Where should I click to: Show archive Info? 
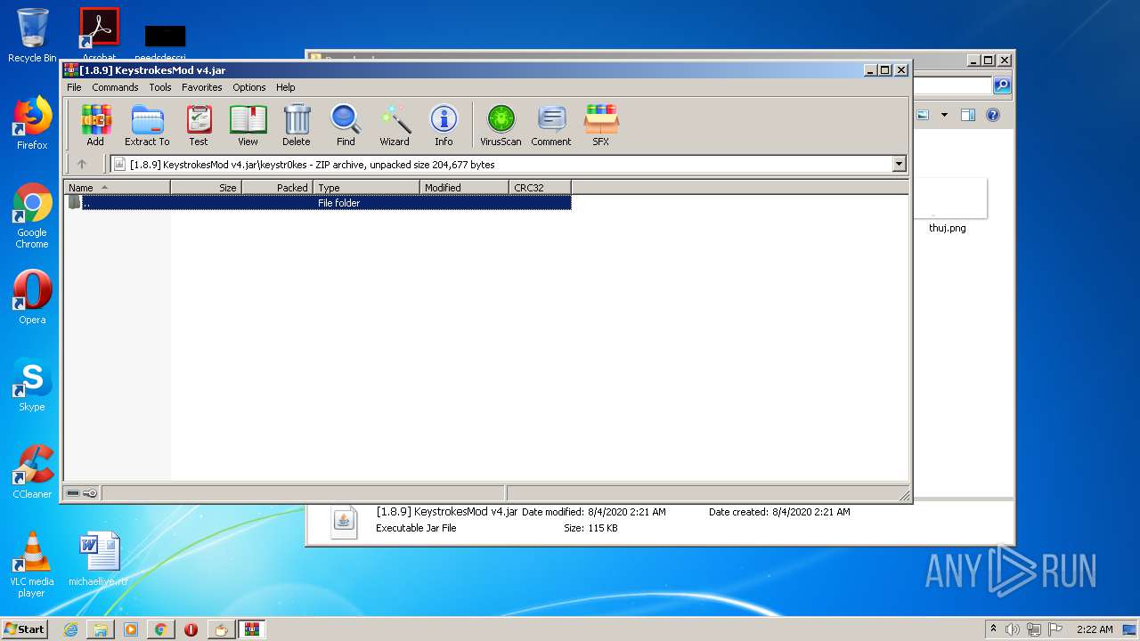pos(444,125)
